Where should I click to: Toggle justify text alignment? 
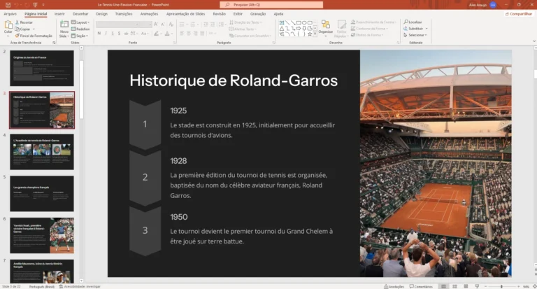click(x=202, y=34)
